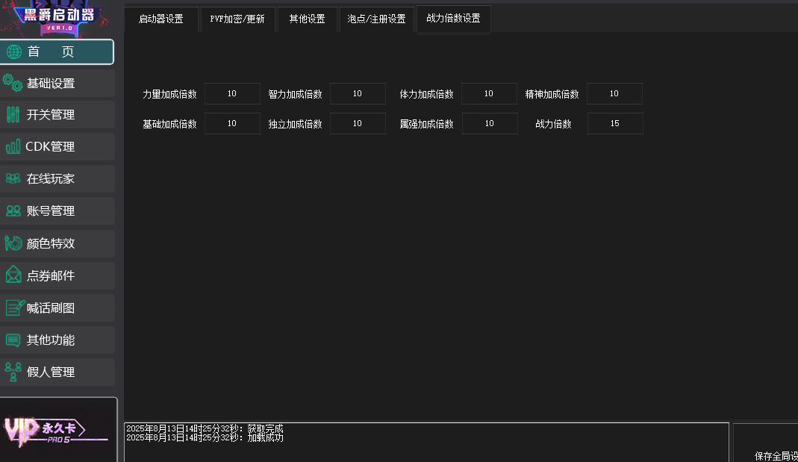Click the 独立加成倍数 input box
798x462 pixels.
[358, 124]
